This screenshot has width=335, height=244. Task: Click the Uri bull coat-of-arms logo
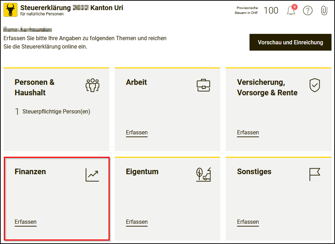coord(10,10)
